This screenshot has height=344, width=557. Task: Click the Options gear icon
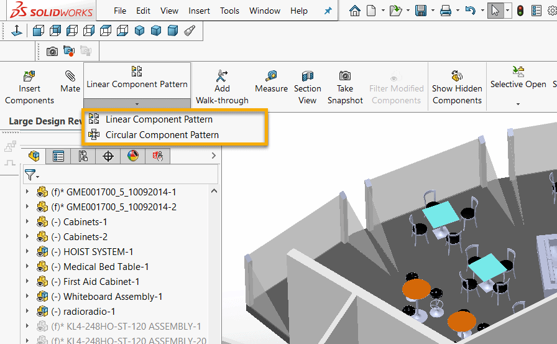click(553, 11)
